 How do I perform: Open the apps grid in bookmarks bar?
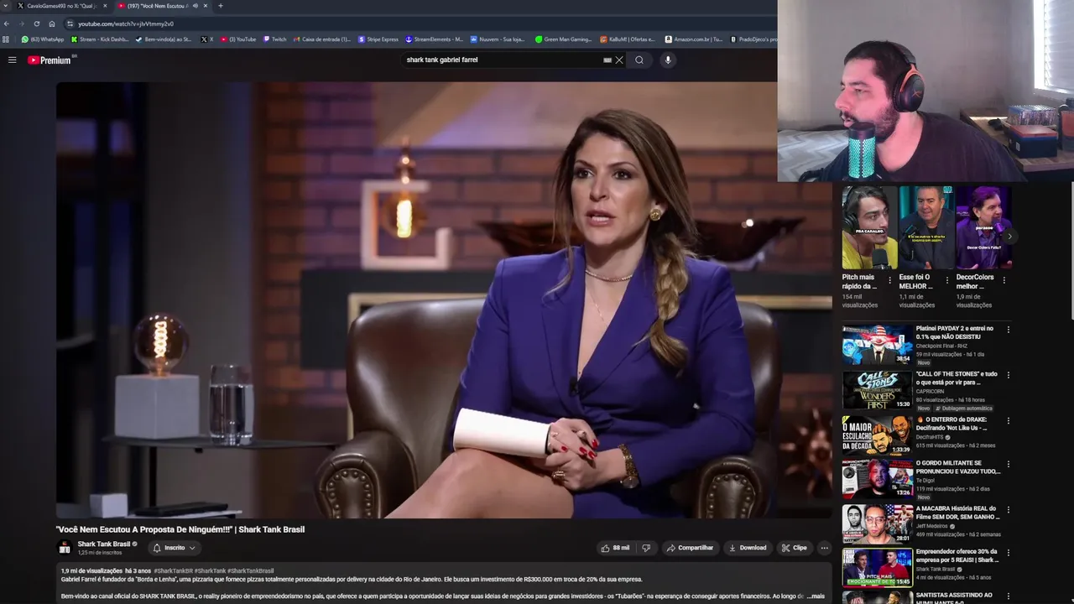click(7, 39)
